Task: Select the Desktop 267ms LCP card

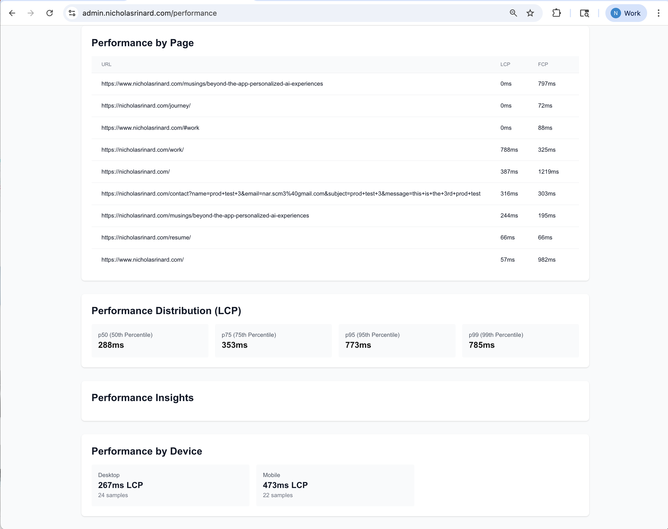Action: click(x=170, y=485)
